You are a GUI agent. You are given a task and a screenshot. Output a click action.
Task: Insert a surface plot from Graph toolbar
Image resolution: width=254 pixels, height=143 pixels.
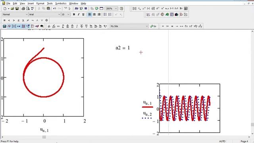pos(167,15)
